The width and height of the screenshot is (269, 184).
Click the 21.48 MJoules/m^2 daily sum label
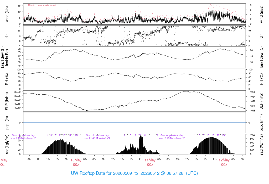point(97,138)
